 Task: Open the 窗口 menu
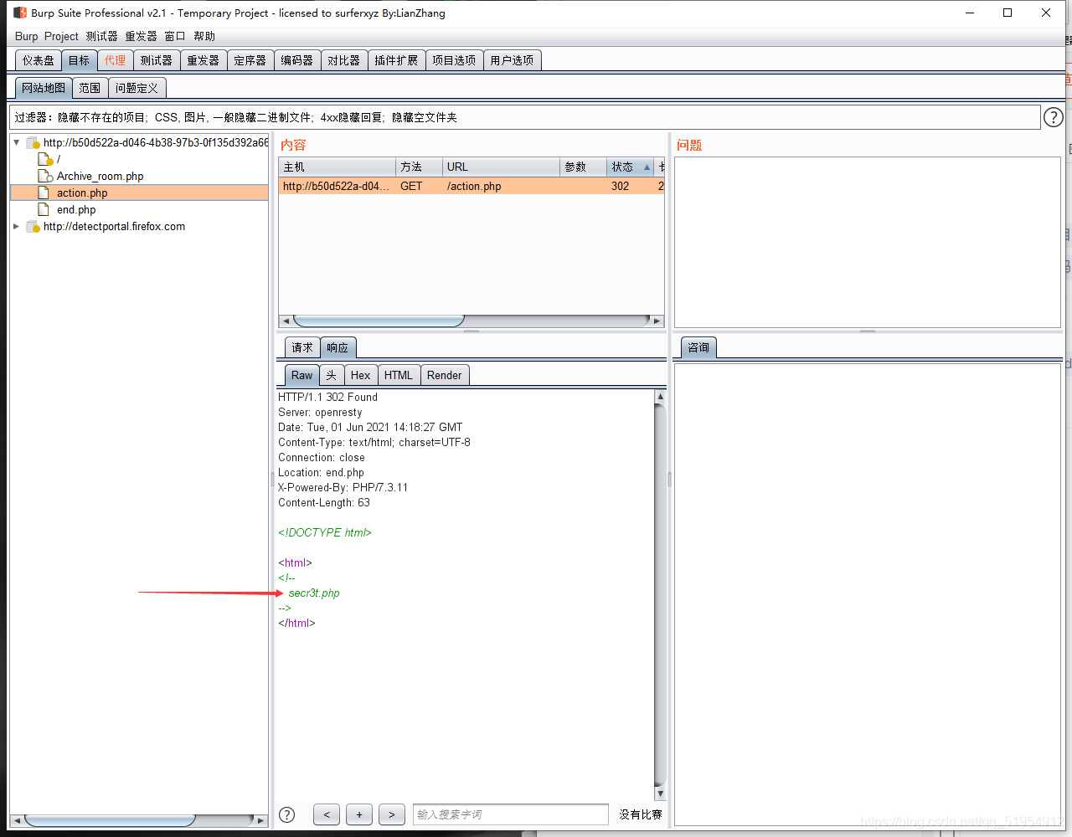(x=175, y=36)
